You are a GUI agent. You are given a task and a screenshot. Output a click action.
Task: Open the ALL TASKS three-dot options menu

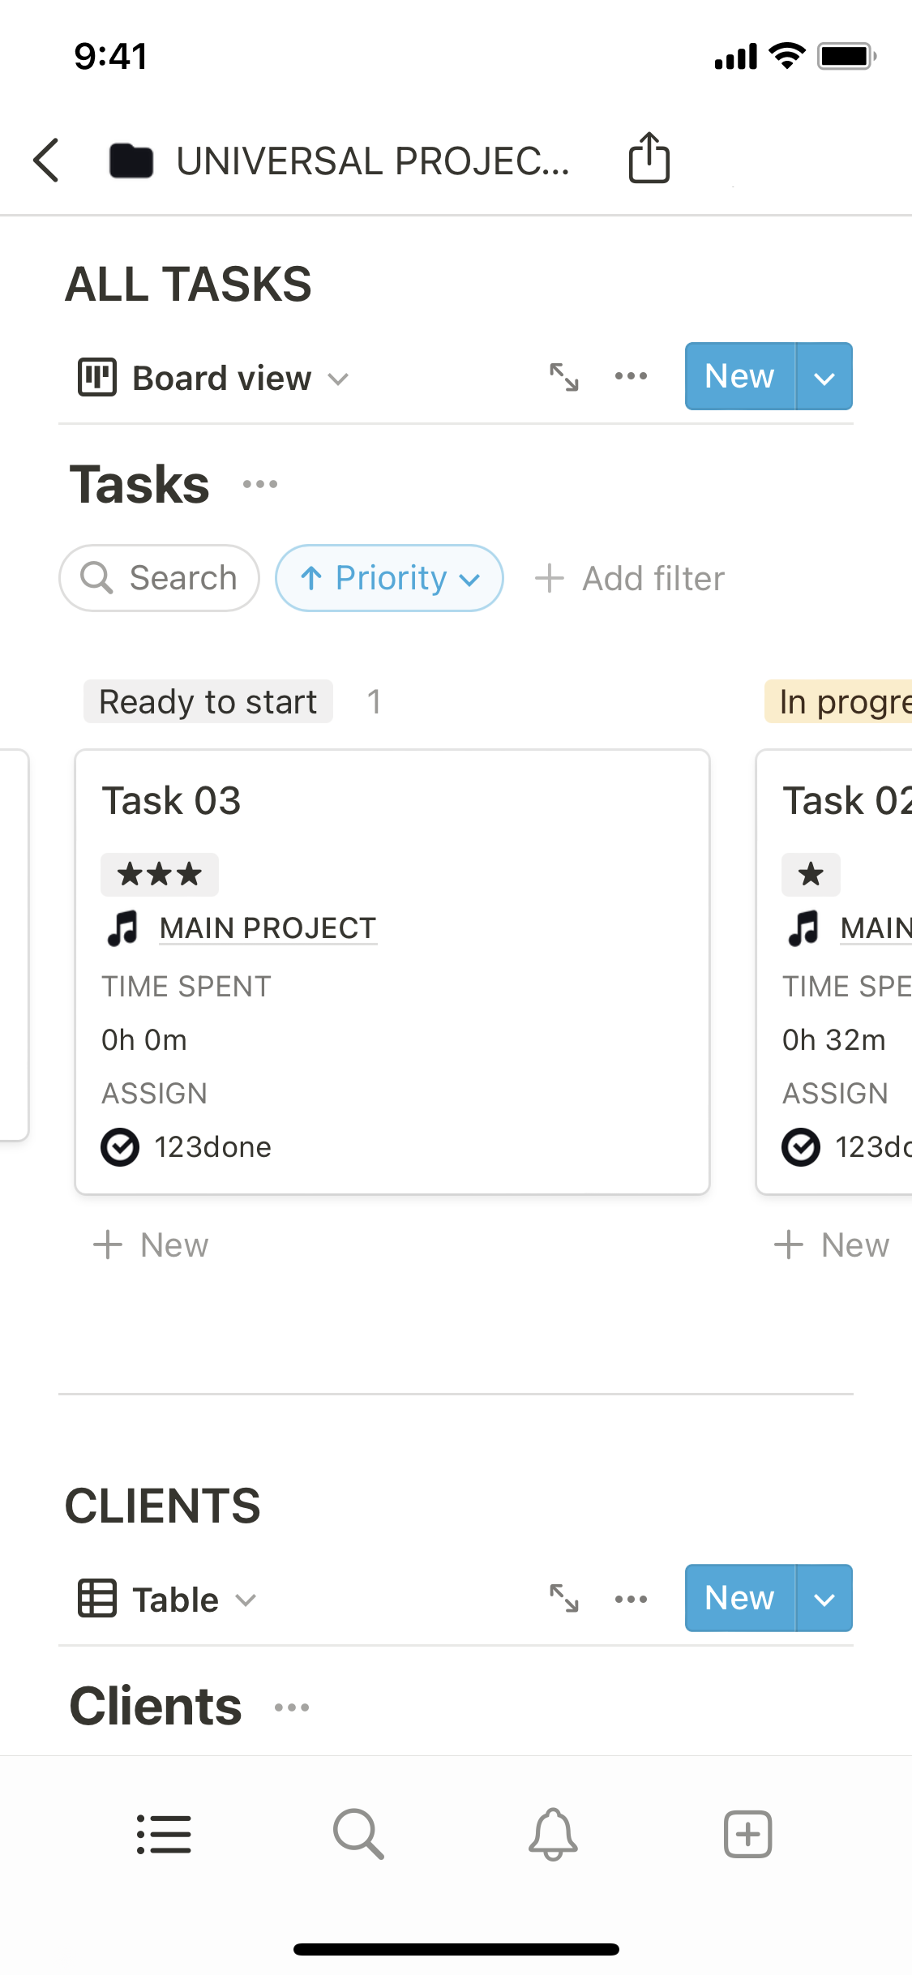tap(631, 376)
